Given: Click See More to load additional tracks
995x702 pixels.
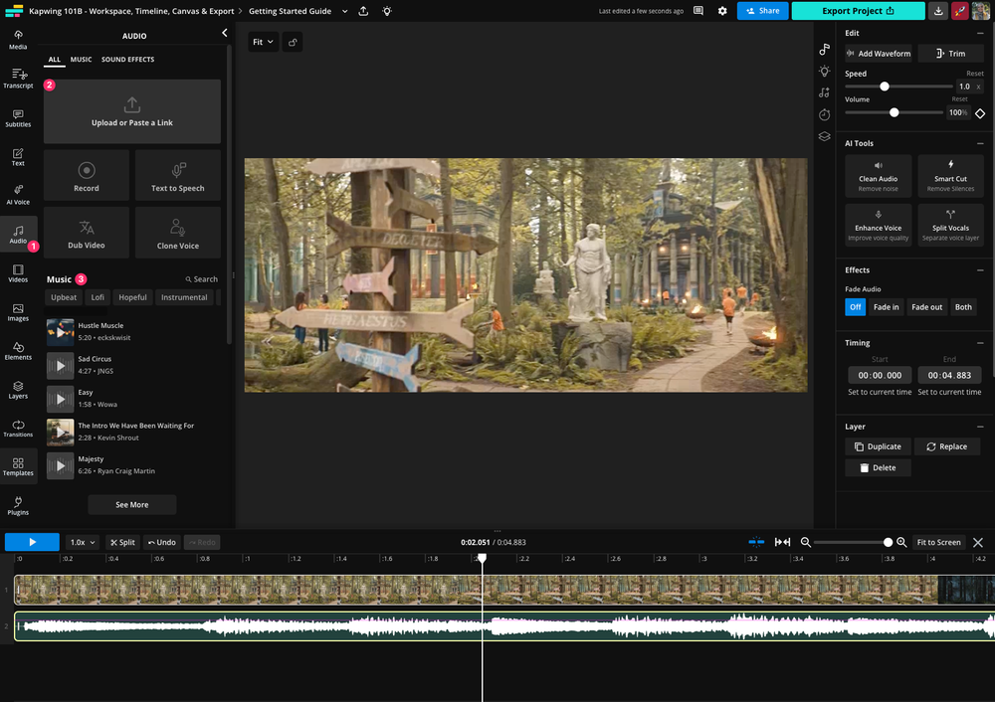Looking at the screenshot, I should tap(131, 504).
